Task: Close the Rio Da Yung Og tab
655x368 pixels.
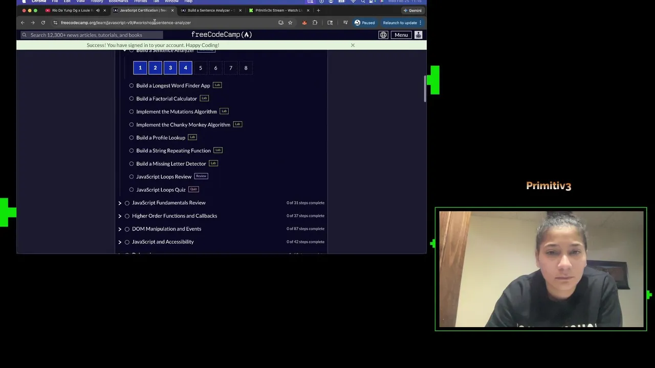Action: [104, 10]
